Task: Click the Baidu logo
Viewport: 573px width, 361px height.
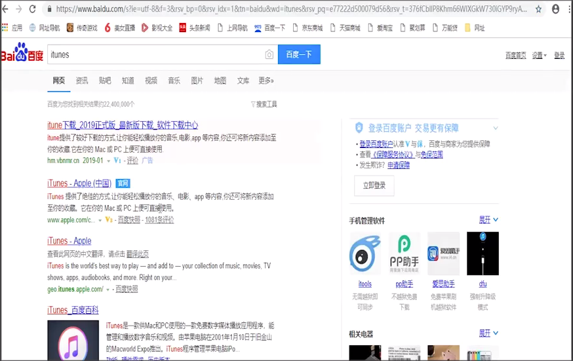Action: point(22,54)
